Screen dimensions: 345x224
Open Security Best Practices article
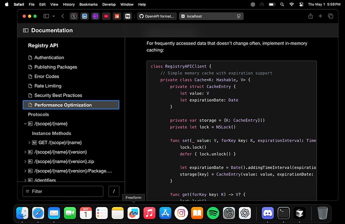click(x=58, y=95)
